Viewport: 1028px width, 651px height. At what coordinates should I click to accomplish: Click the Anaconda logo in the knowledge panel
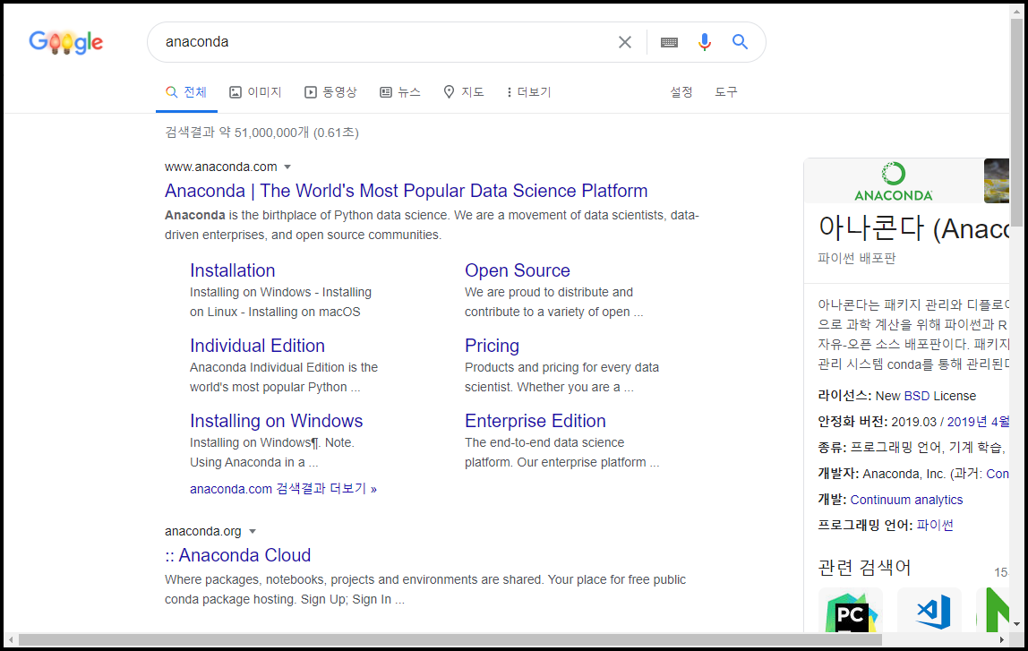(893, 182)
